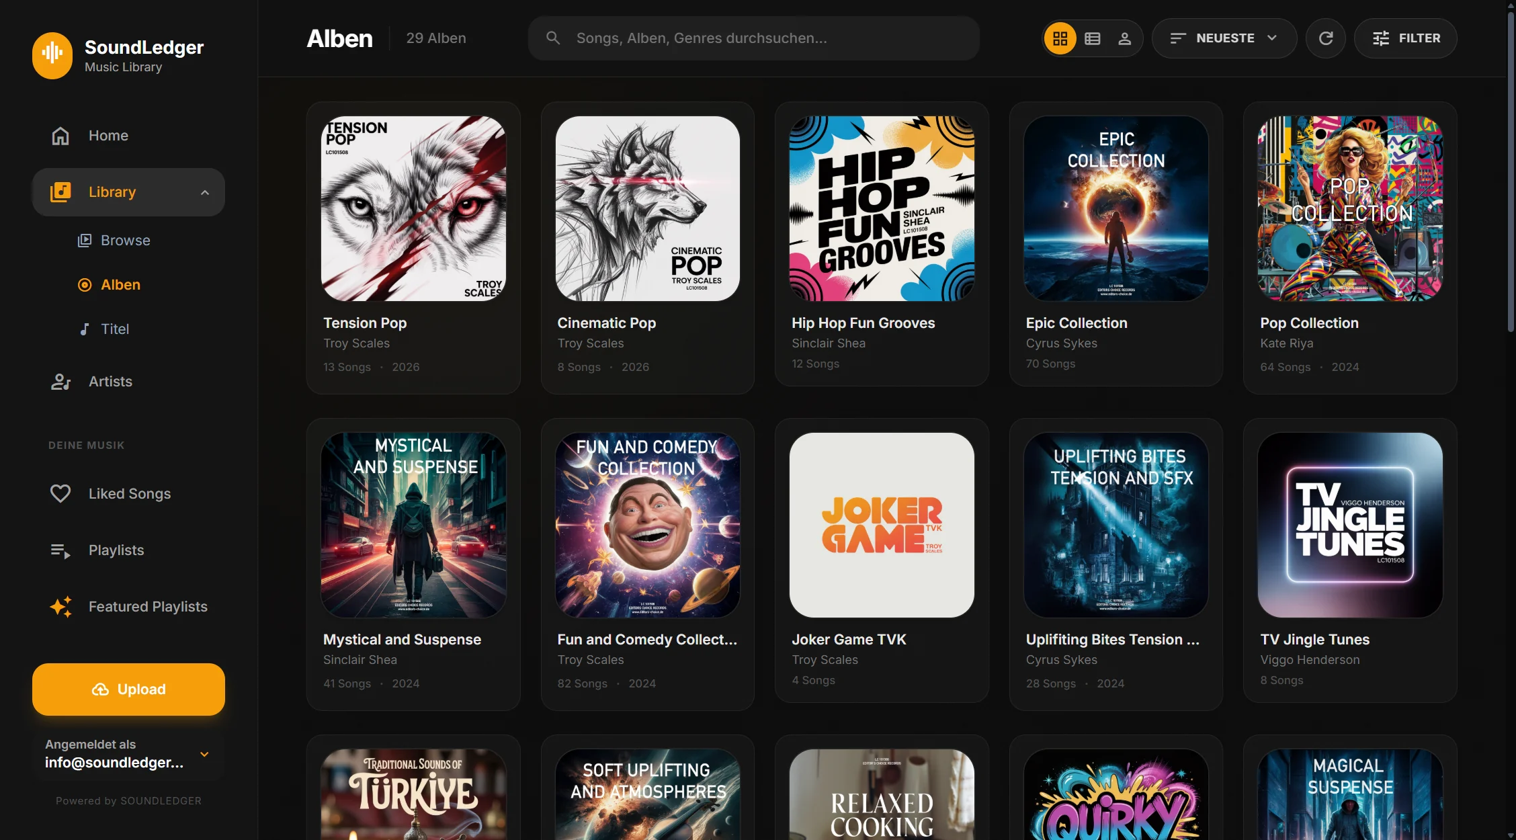Viewport: 1516px width, 840px height.
Task: Click the Joker Game TVK title
Action: click(x=849, y=640)
